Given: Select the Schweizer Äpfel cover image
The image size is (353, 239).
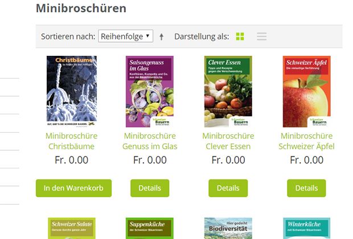Looking at the screenshot, I should pos(307,92).
